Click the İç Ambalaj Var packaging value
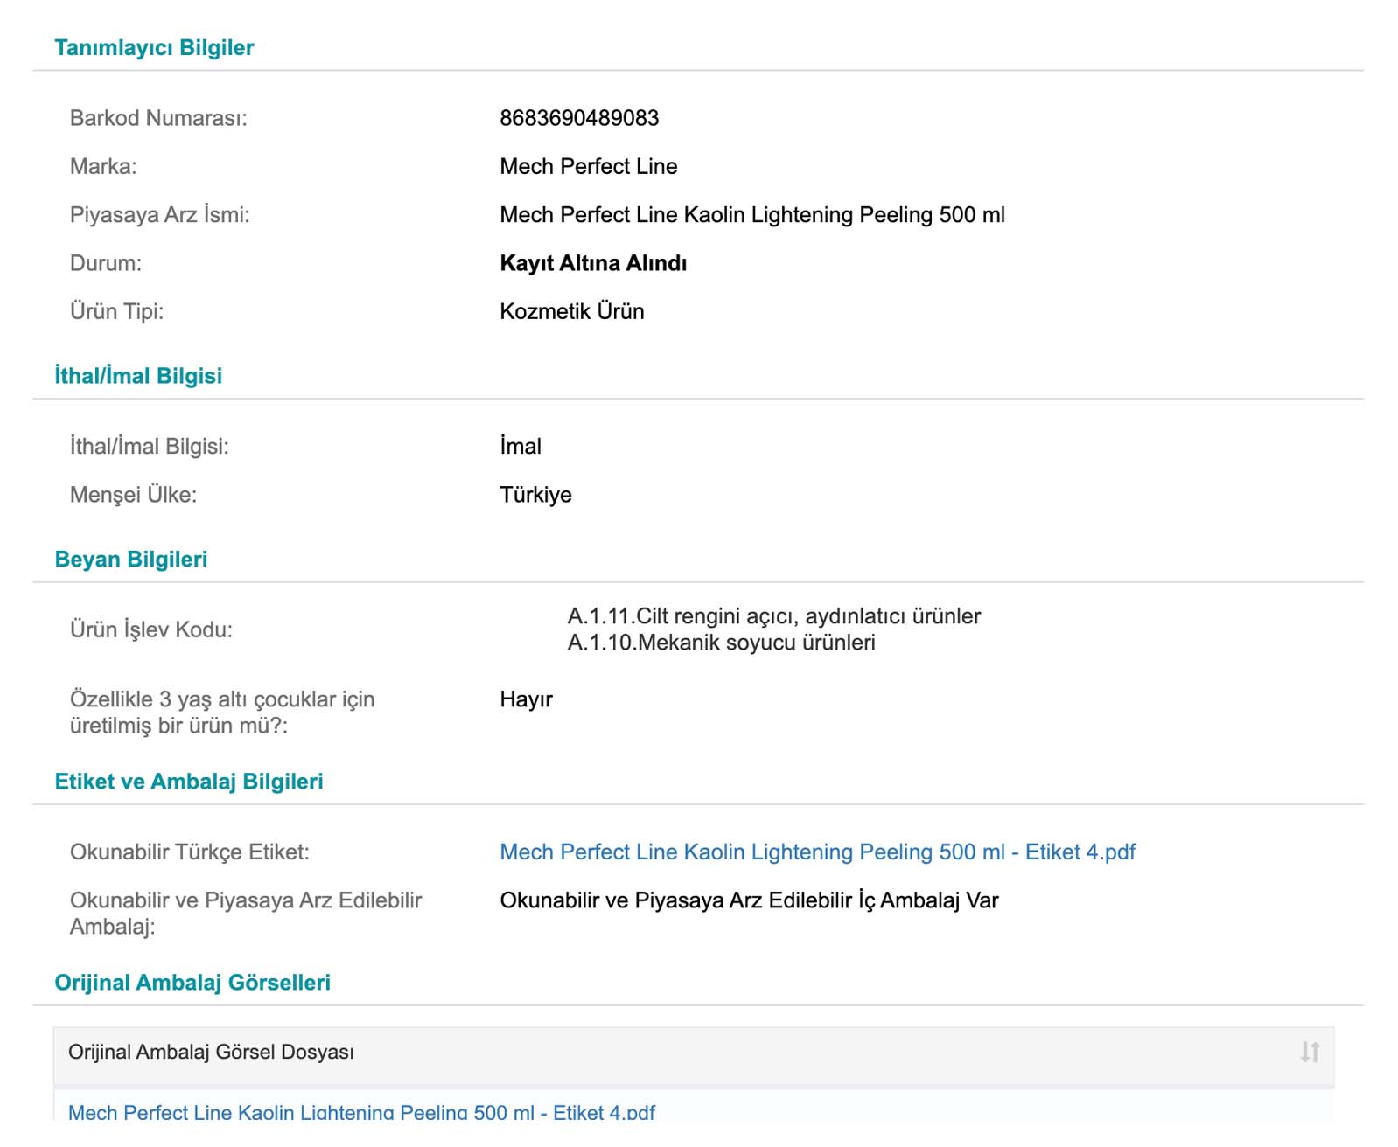This screenshot has height=1147, width=1398. tap(749, 900)
